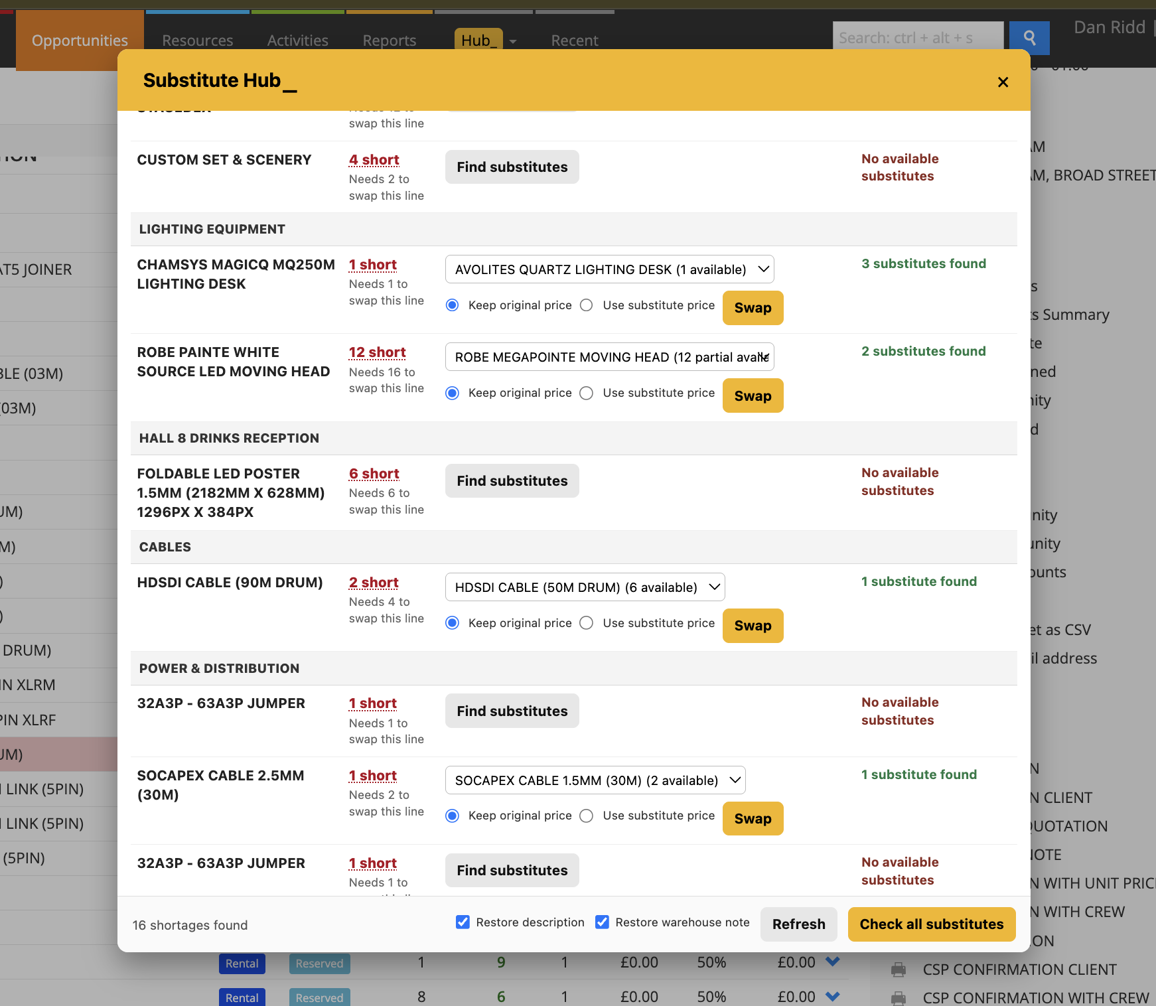Click the Dan Ridd user name
This screenshot has height=1006, width=1156.
pyautogui.click(x=1110, y=27)
